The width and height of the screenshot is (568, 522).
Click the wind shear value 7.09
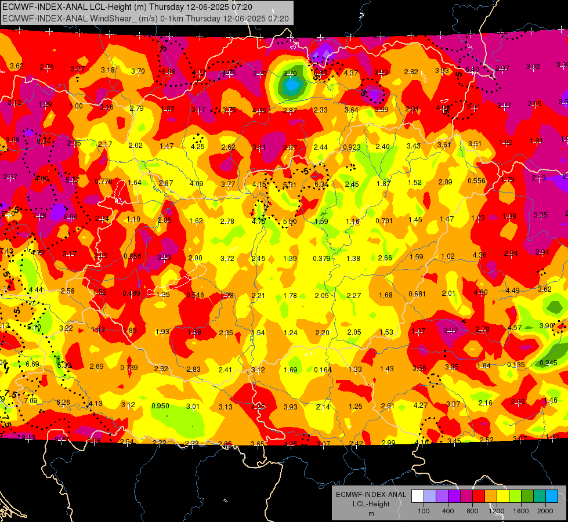(x=31, y=400)
